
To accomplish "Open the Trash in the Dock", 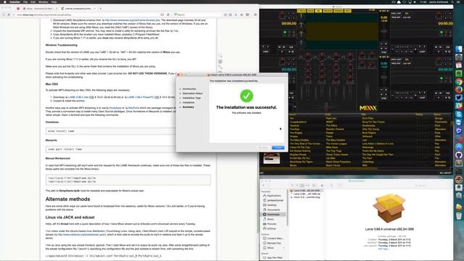I will click(x=458, y=216).
